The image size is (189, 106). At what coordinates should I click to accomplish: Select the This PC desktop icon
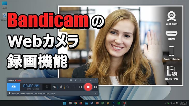[5, 5]
